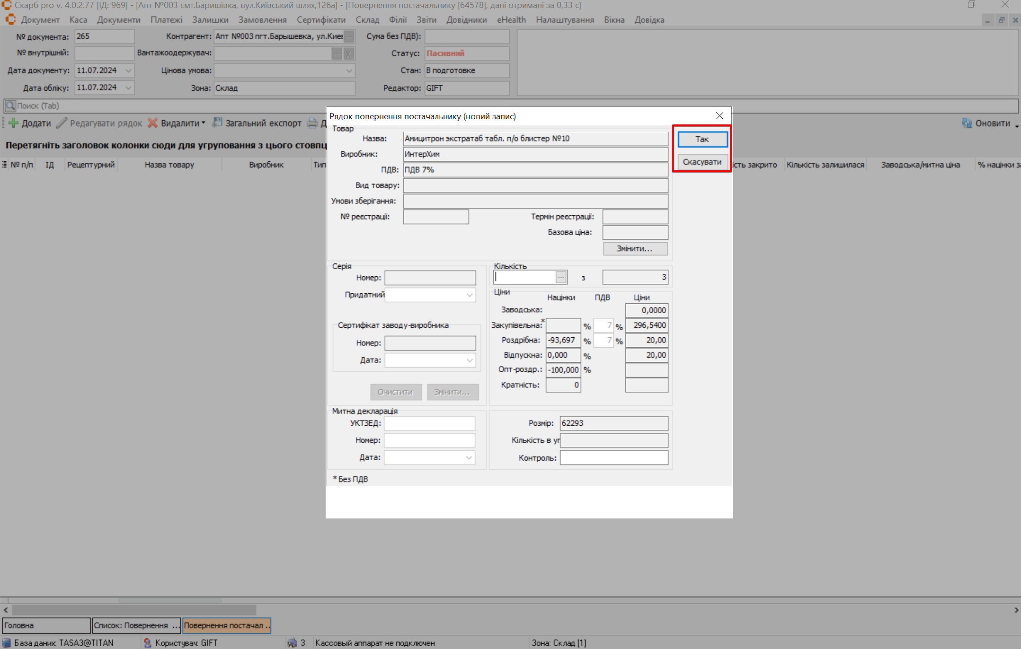
Task: Click the Редагувати рядок pencil icon
Action: coord(62,123)
